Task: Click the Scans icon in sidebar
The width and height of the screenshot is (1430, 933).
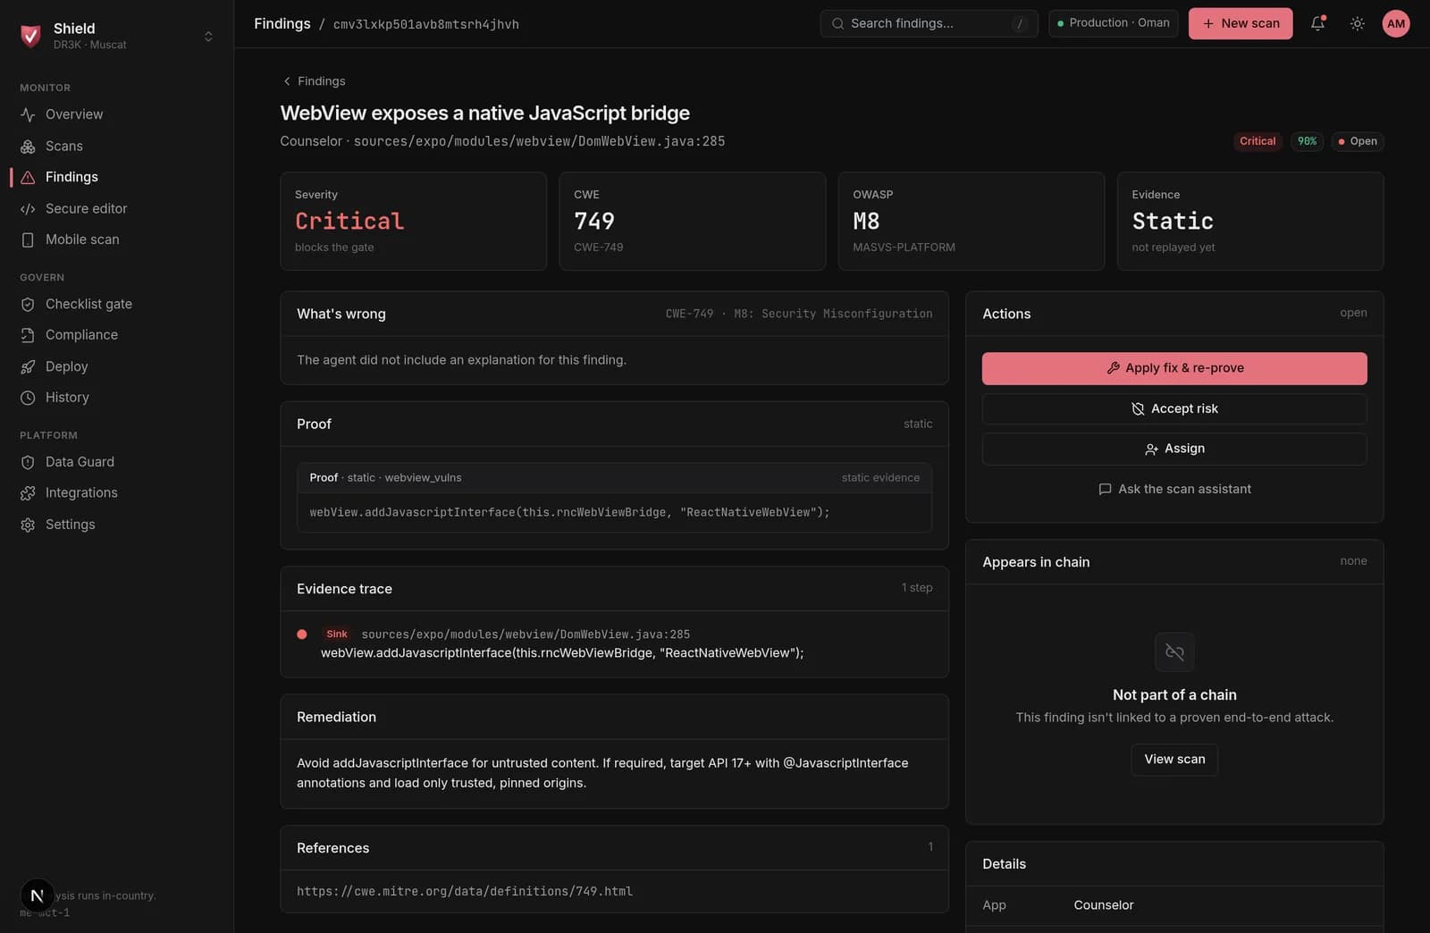Action: tap(28, 146)
